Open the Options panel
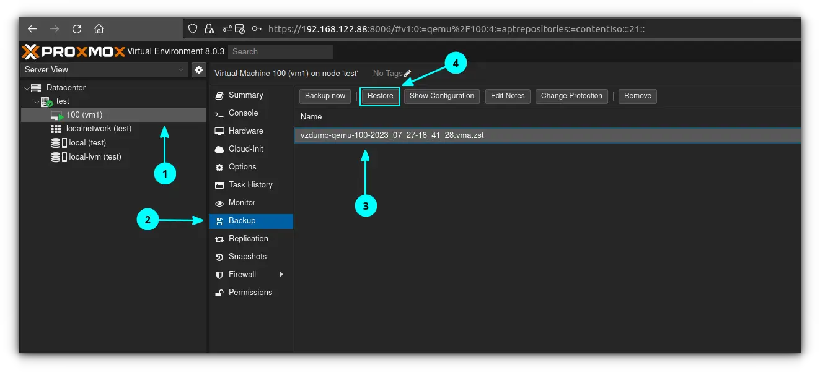 point(251,167)
